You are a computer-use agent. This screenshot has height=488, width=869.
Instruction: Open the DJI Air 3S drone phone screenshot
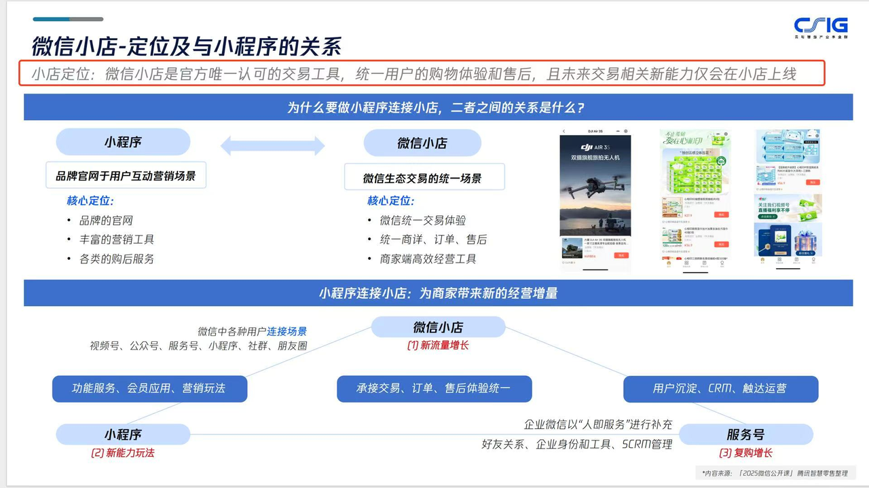(595, 199)
